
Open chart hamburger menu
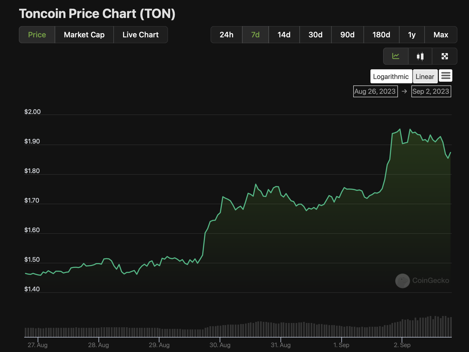(x=446, y=76)
